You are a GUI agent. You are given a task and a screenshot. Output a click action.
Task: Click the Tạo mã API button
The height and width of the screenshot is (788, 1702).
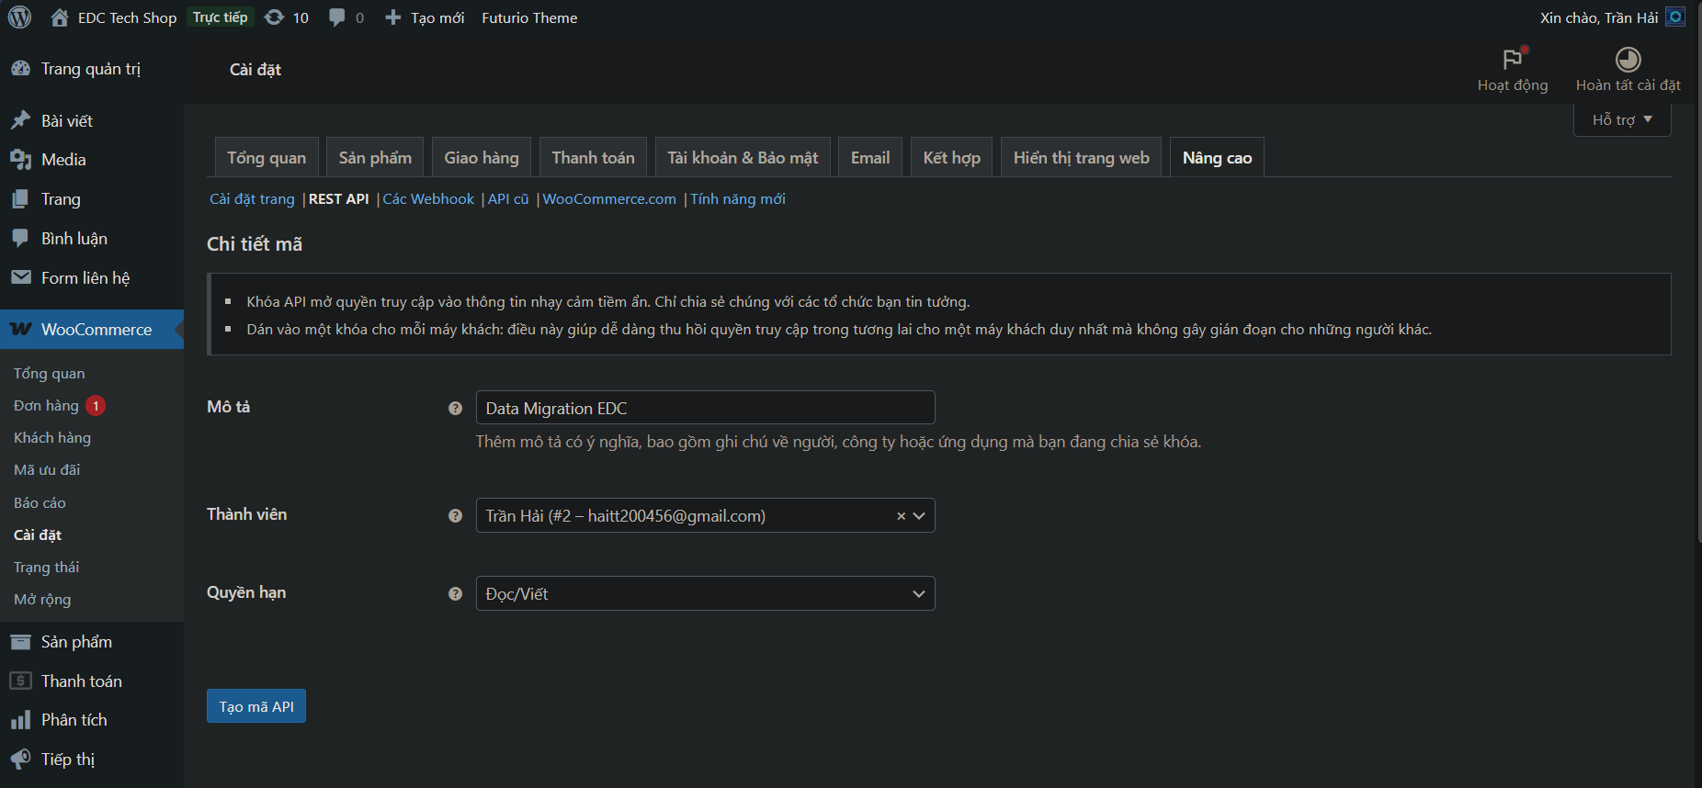point(256,706)
